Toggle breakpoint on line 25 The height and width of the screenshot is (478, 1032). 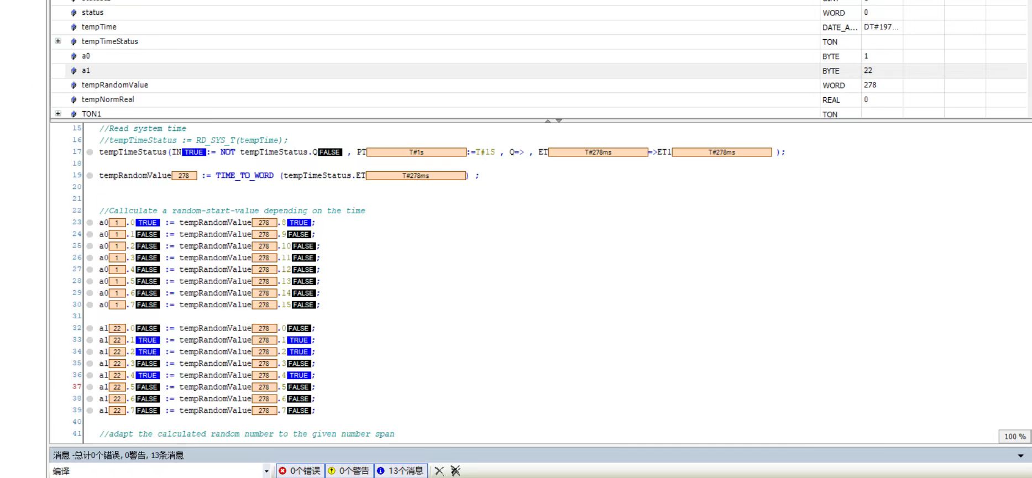[x=90, y=246]
